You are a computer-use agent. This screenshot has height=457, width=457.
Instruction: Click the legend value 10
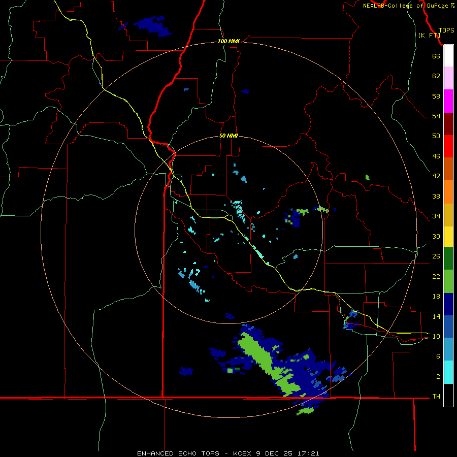click(x=436, y=337)
